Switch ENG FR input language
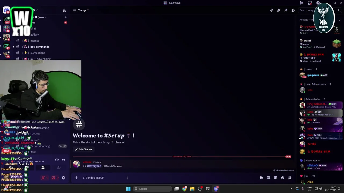The height and width of the screenshot is (193, 344). (x=309, y=189)
